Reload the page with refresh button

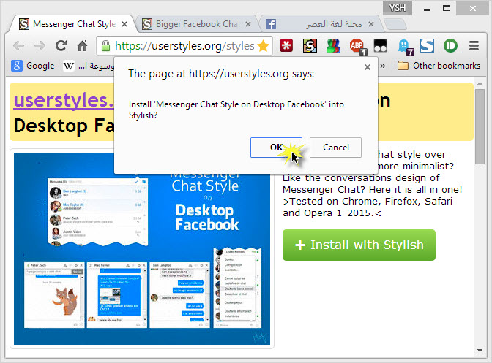tap(61, 46)
